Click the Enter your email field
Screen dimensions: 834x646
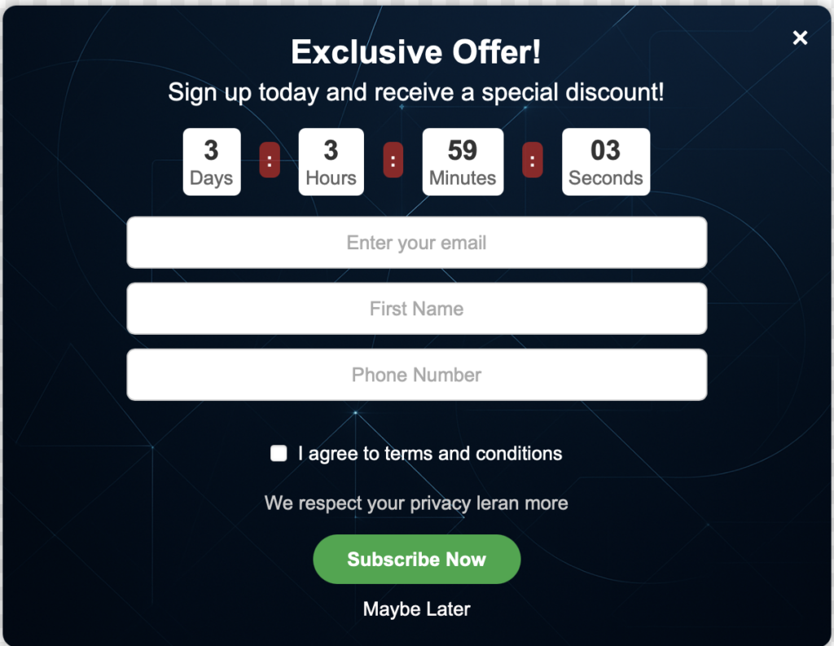click(416, 243)
